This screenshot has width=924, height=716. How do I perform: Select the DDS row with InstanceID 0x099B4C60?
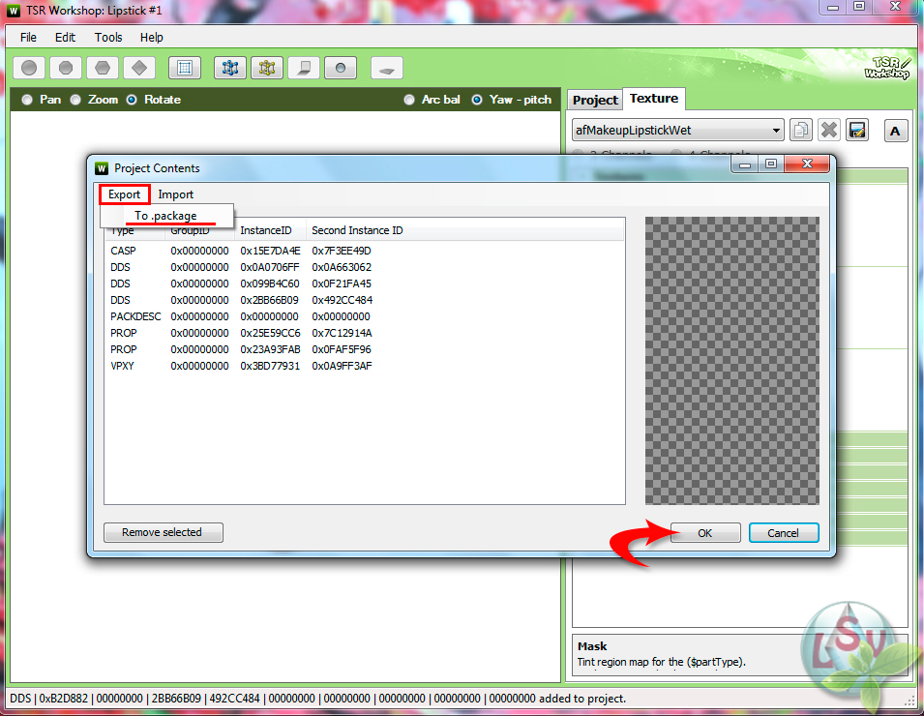pos(364,283)
